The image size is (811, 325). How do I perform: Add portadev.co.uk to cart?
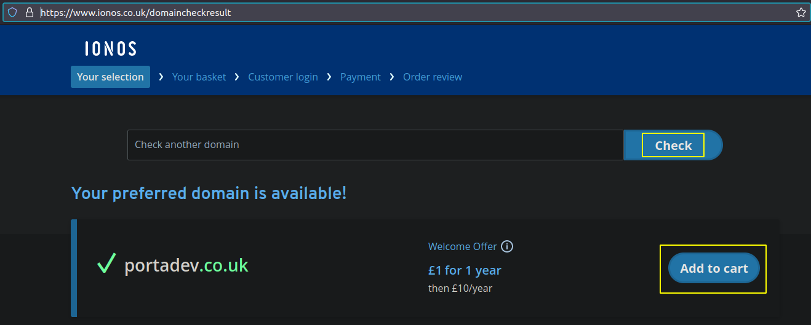714,268
